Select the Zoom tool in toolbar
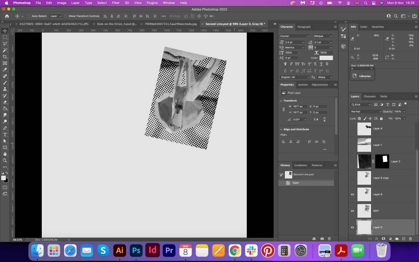The height and width of the screenshot is (262, 419). pos(5,160)
